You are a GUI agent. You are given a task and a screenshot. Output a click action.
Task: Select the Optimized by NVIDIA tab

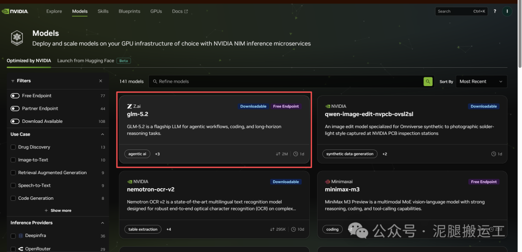pos(29,60)
